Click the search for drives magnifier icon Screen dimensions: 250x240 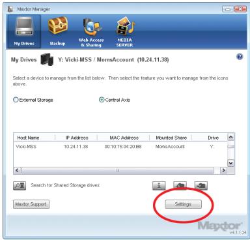coord(20,186)
